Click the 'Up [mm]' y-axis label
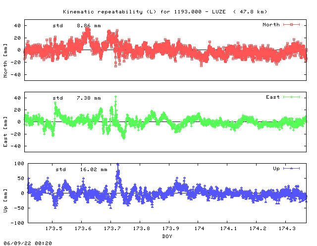The image size is (317, 246). coord(5,201)
